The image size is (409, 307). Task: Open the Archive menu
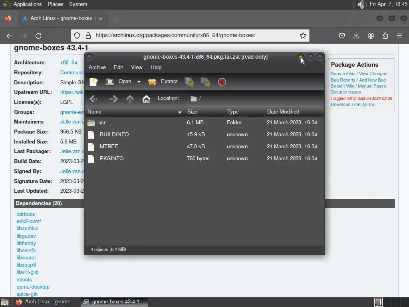tap(97, 67)
